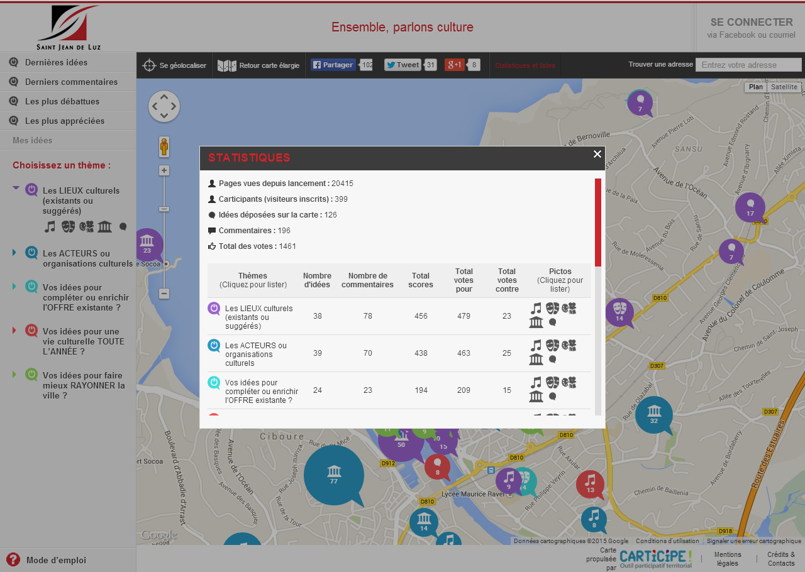Click the theater masks picto in sidebar

click(x=68, y=226)
